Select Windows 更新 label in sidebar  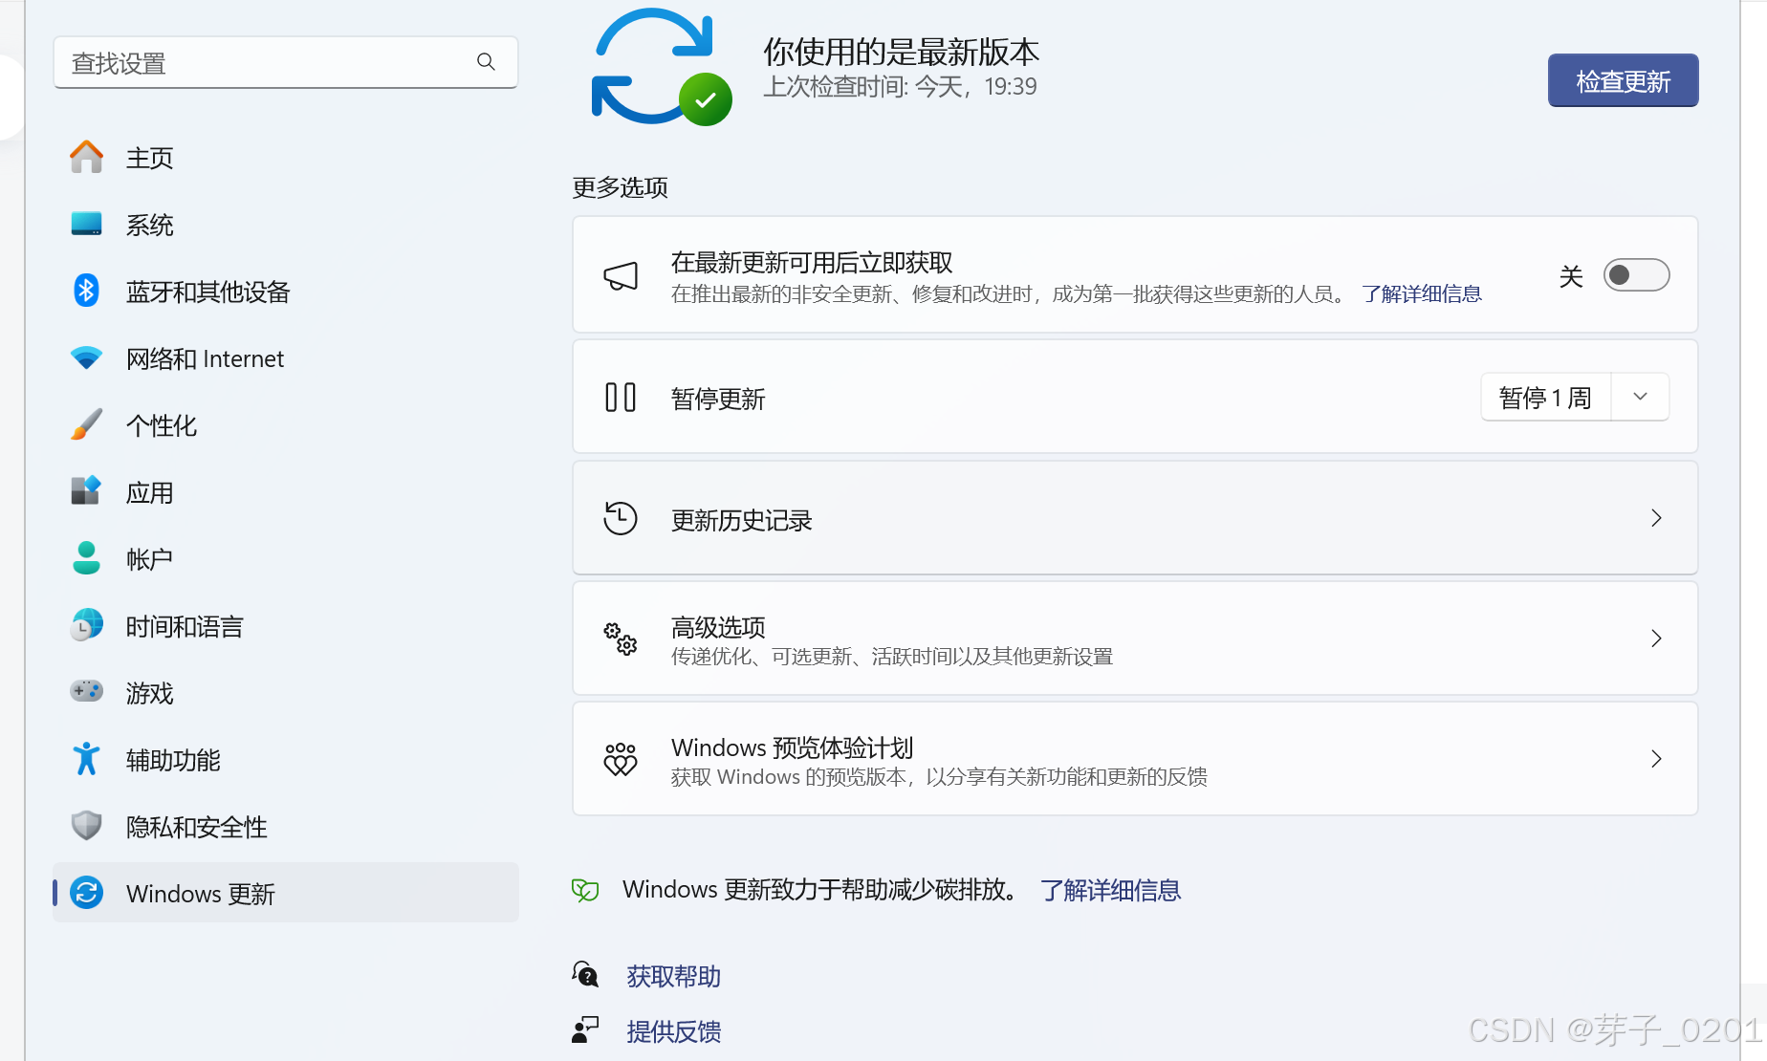coord(201,894)
